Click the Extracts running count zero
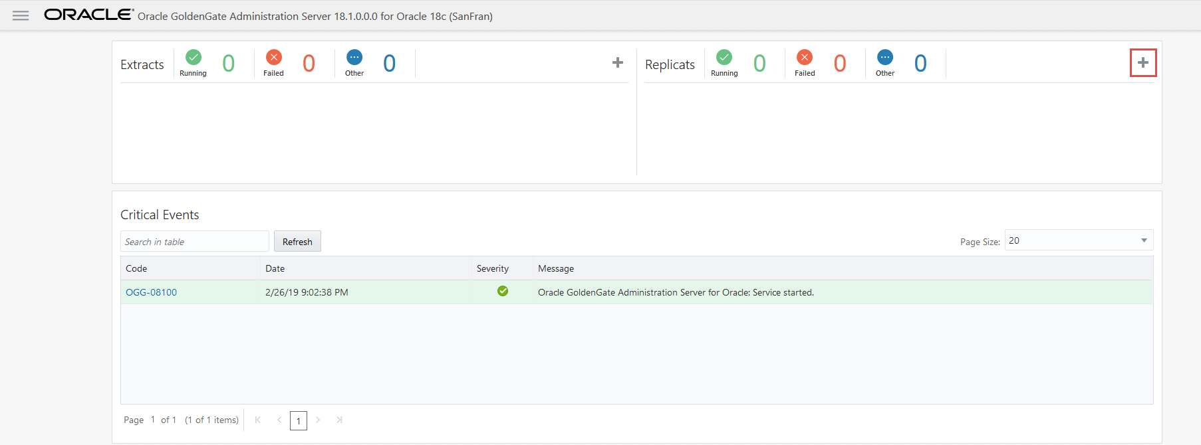Screen dimensions: 1201x445 pyautogui.click(x=229, y=63)
